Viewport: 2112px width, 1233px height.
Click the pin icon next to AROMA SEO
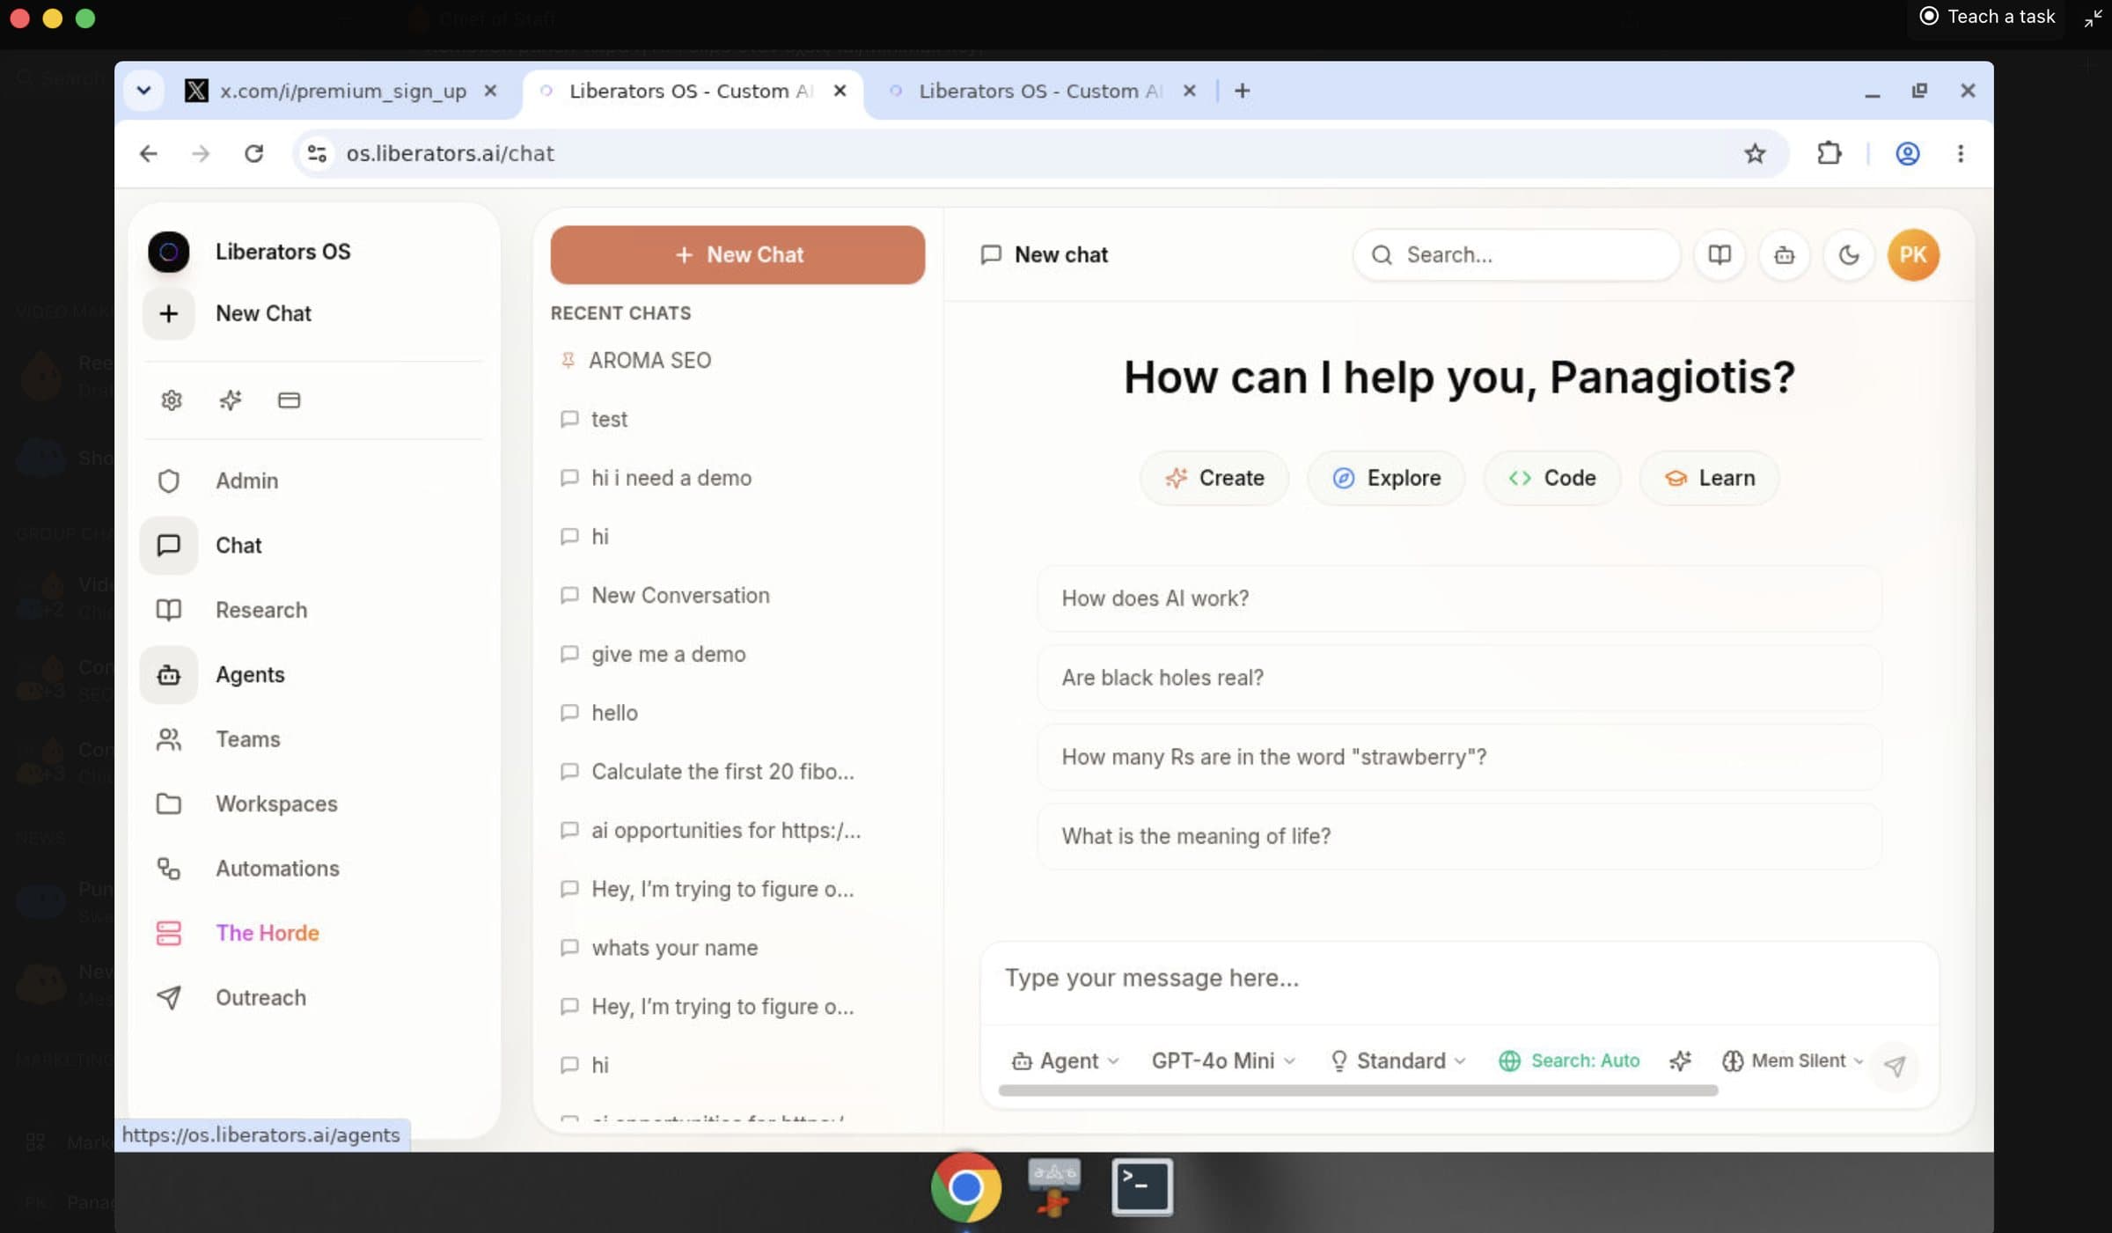pyautogui.click(x=568, y=360)
